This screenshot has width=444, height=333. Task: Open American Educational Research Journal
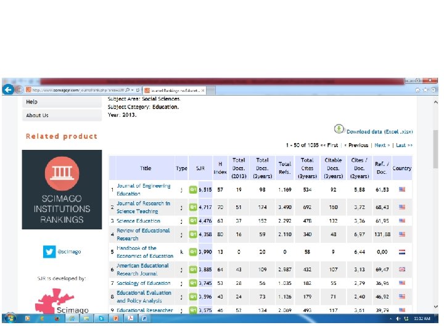(142, 269)
